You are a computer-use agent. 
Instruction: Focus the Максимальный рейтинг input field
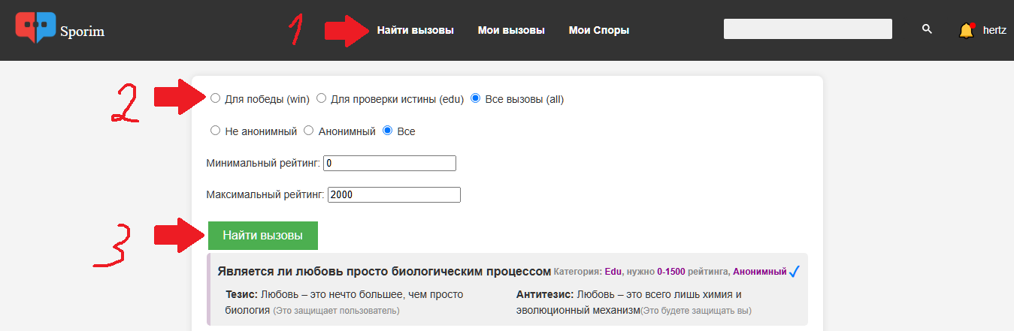pos(394,194)
